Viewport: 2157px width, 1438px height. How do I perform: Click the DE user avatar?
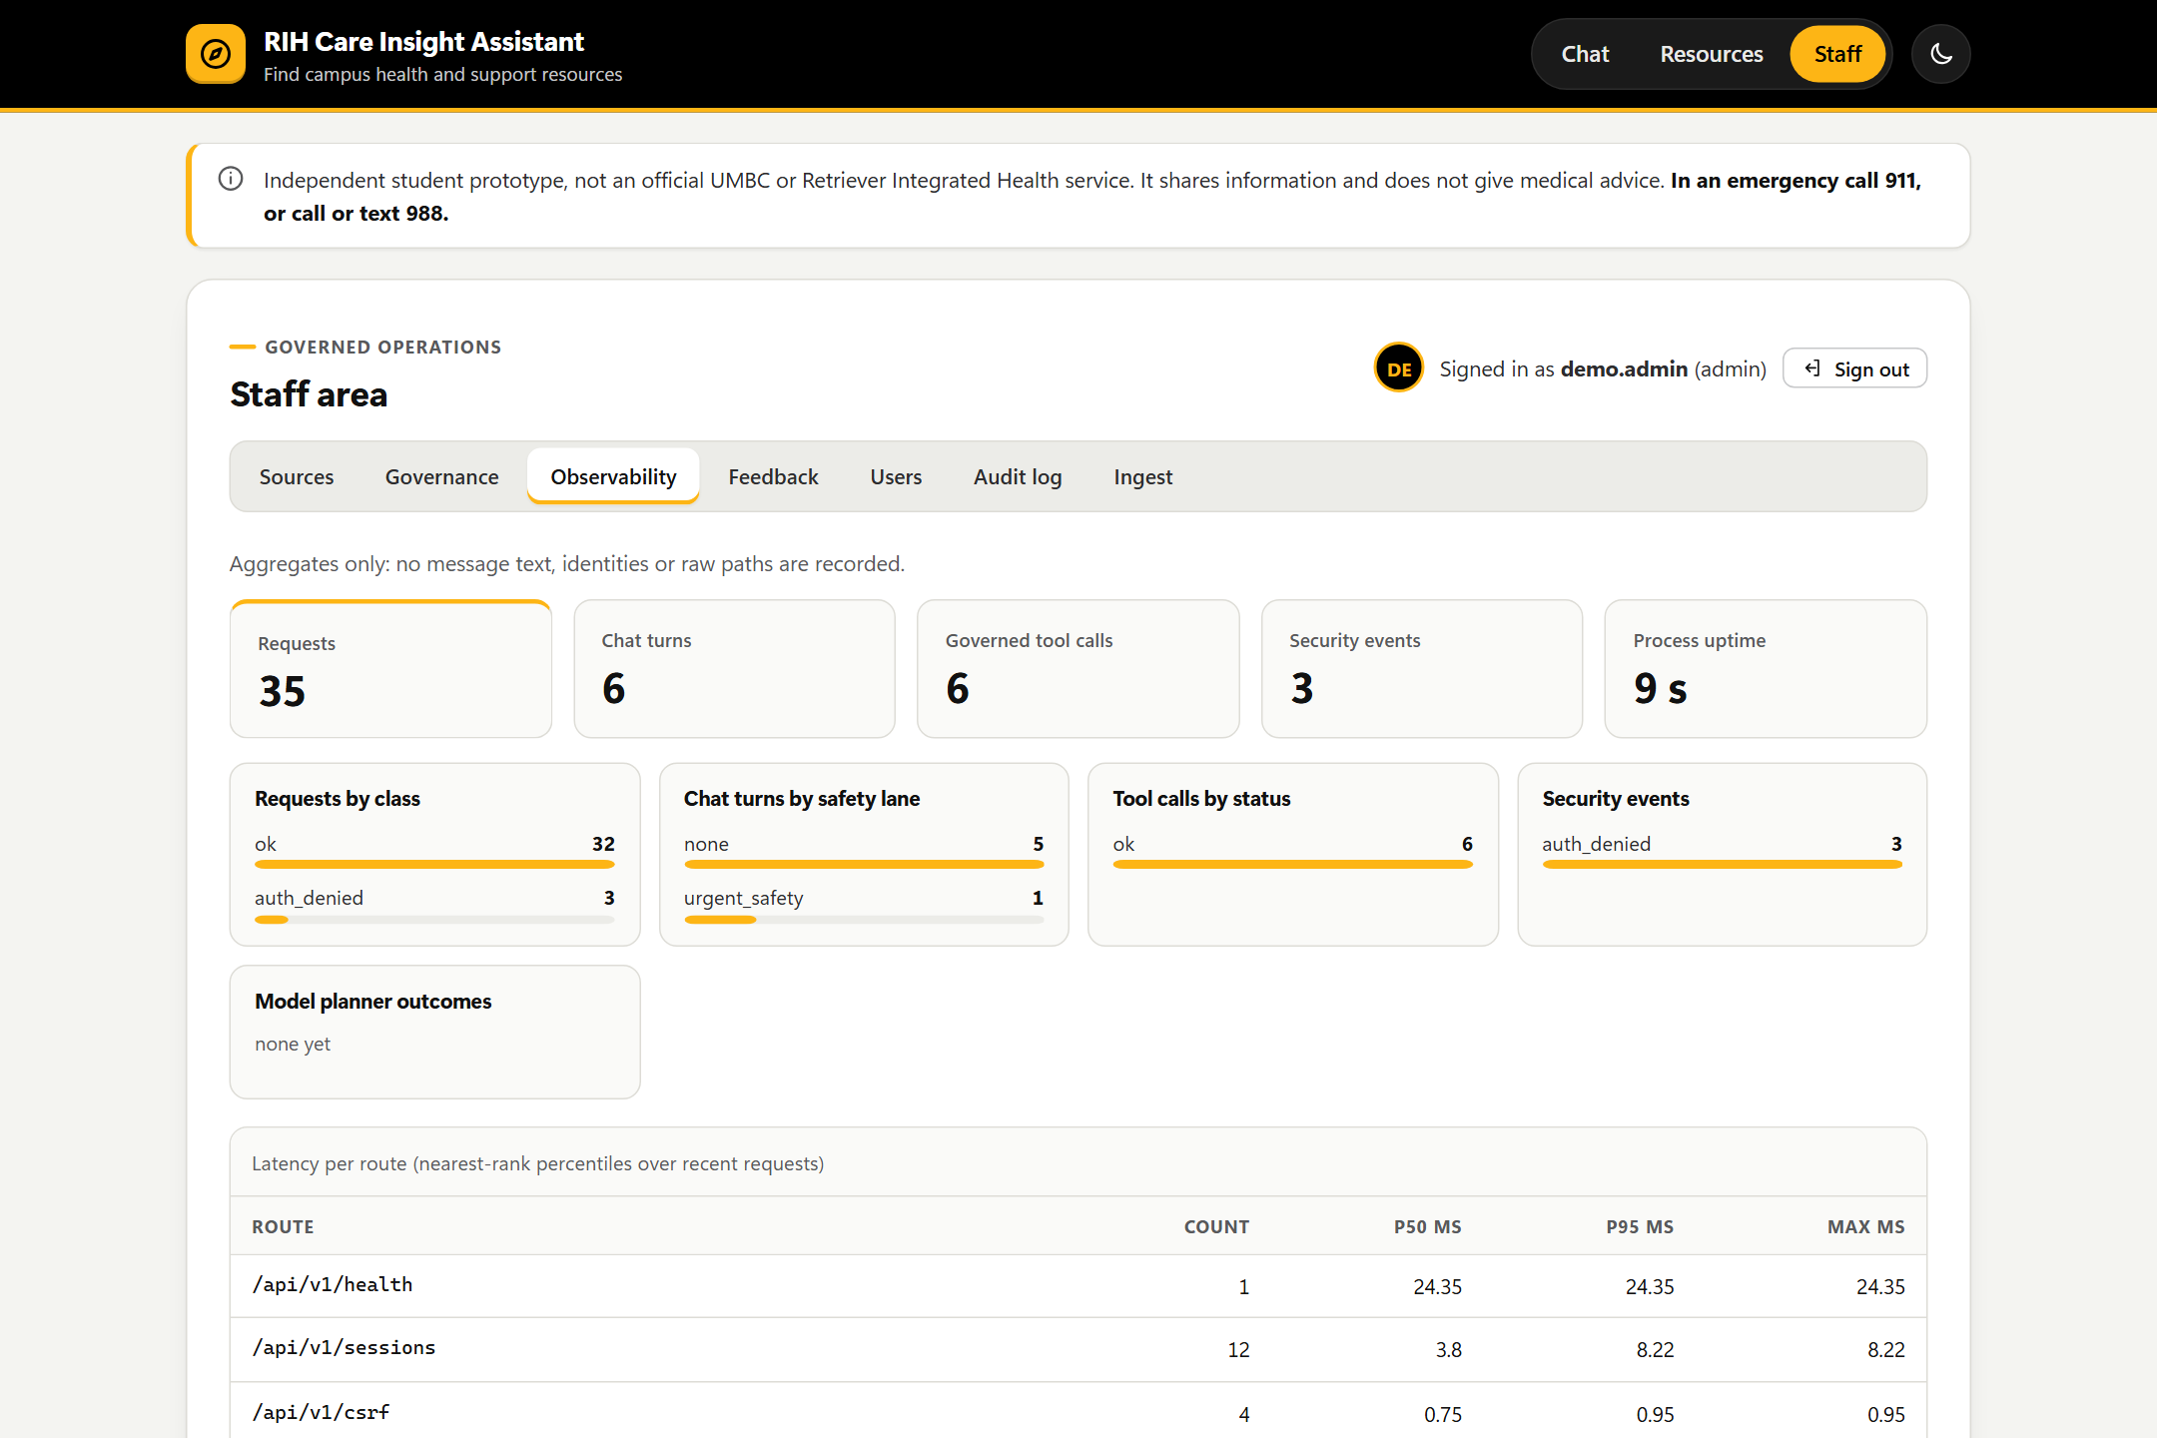[x=1398, y=368]
